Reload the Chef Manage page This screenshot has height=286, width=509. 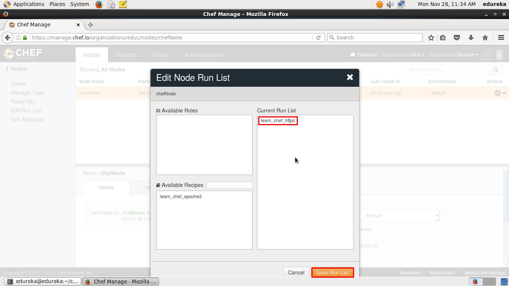pos(318,38)
